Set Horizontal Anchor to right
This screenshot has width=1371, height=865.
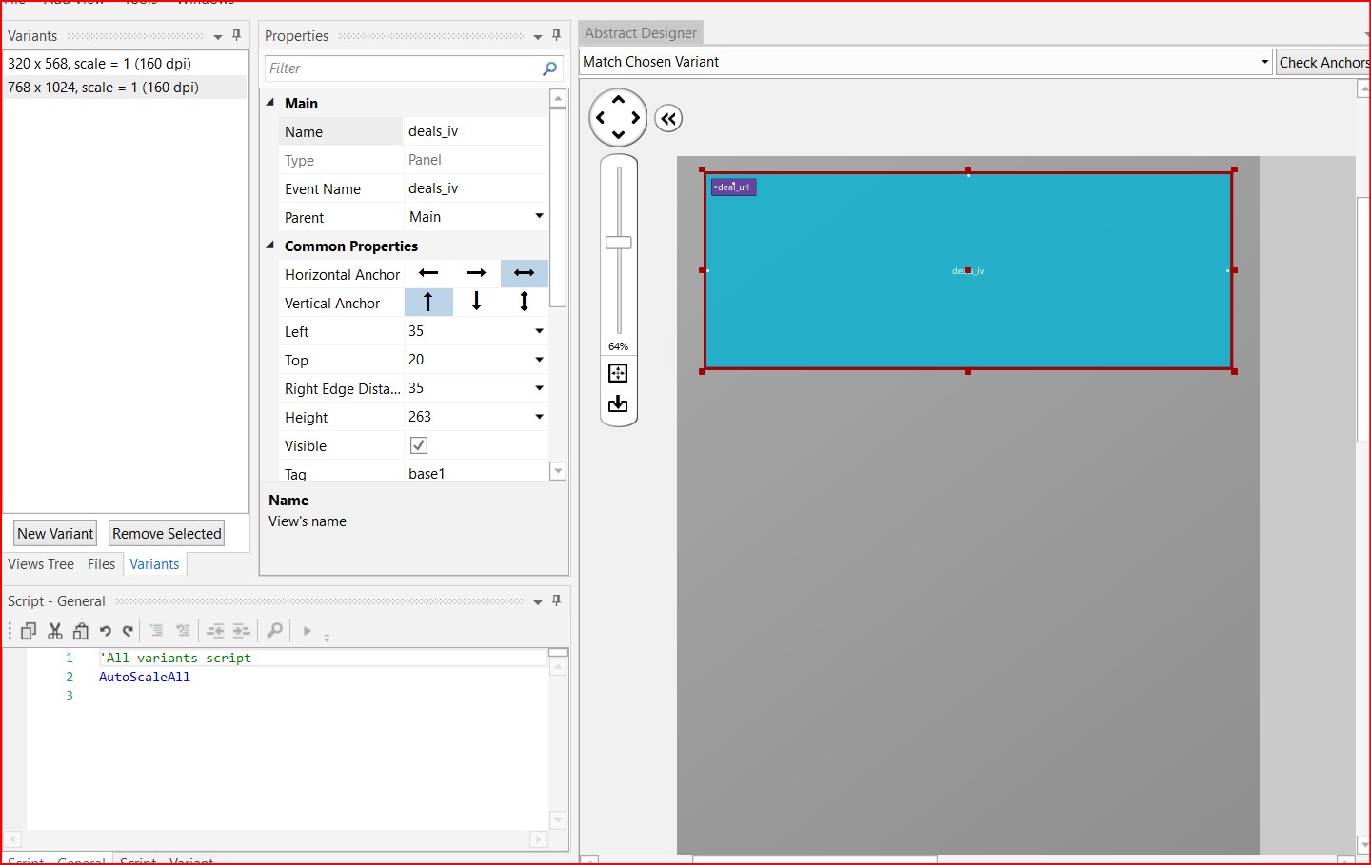pos(476,273)
